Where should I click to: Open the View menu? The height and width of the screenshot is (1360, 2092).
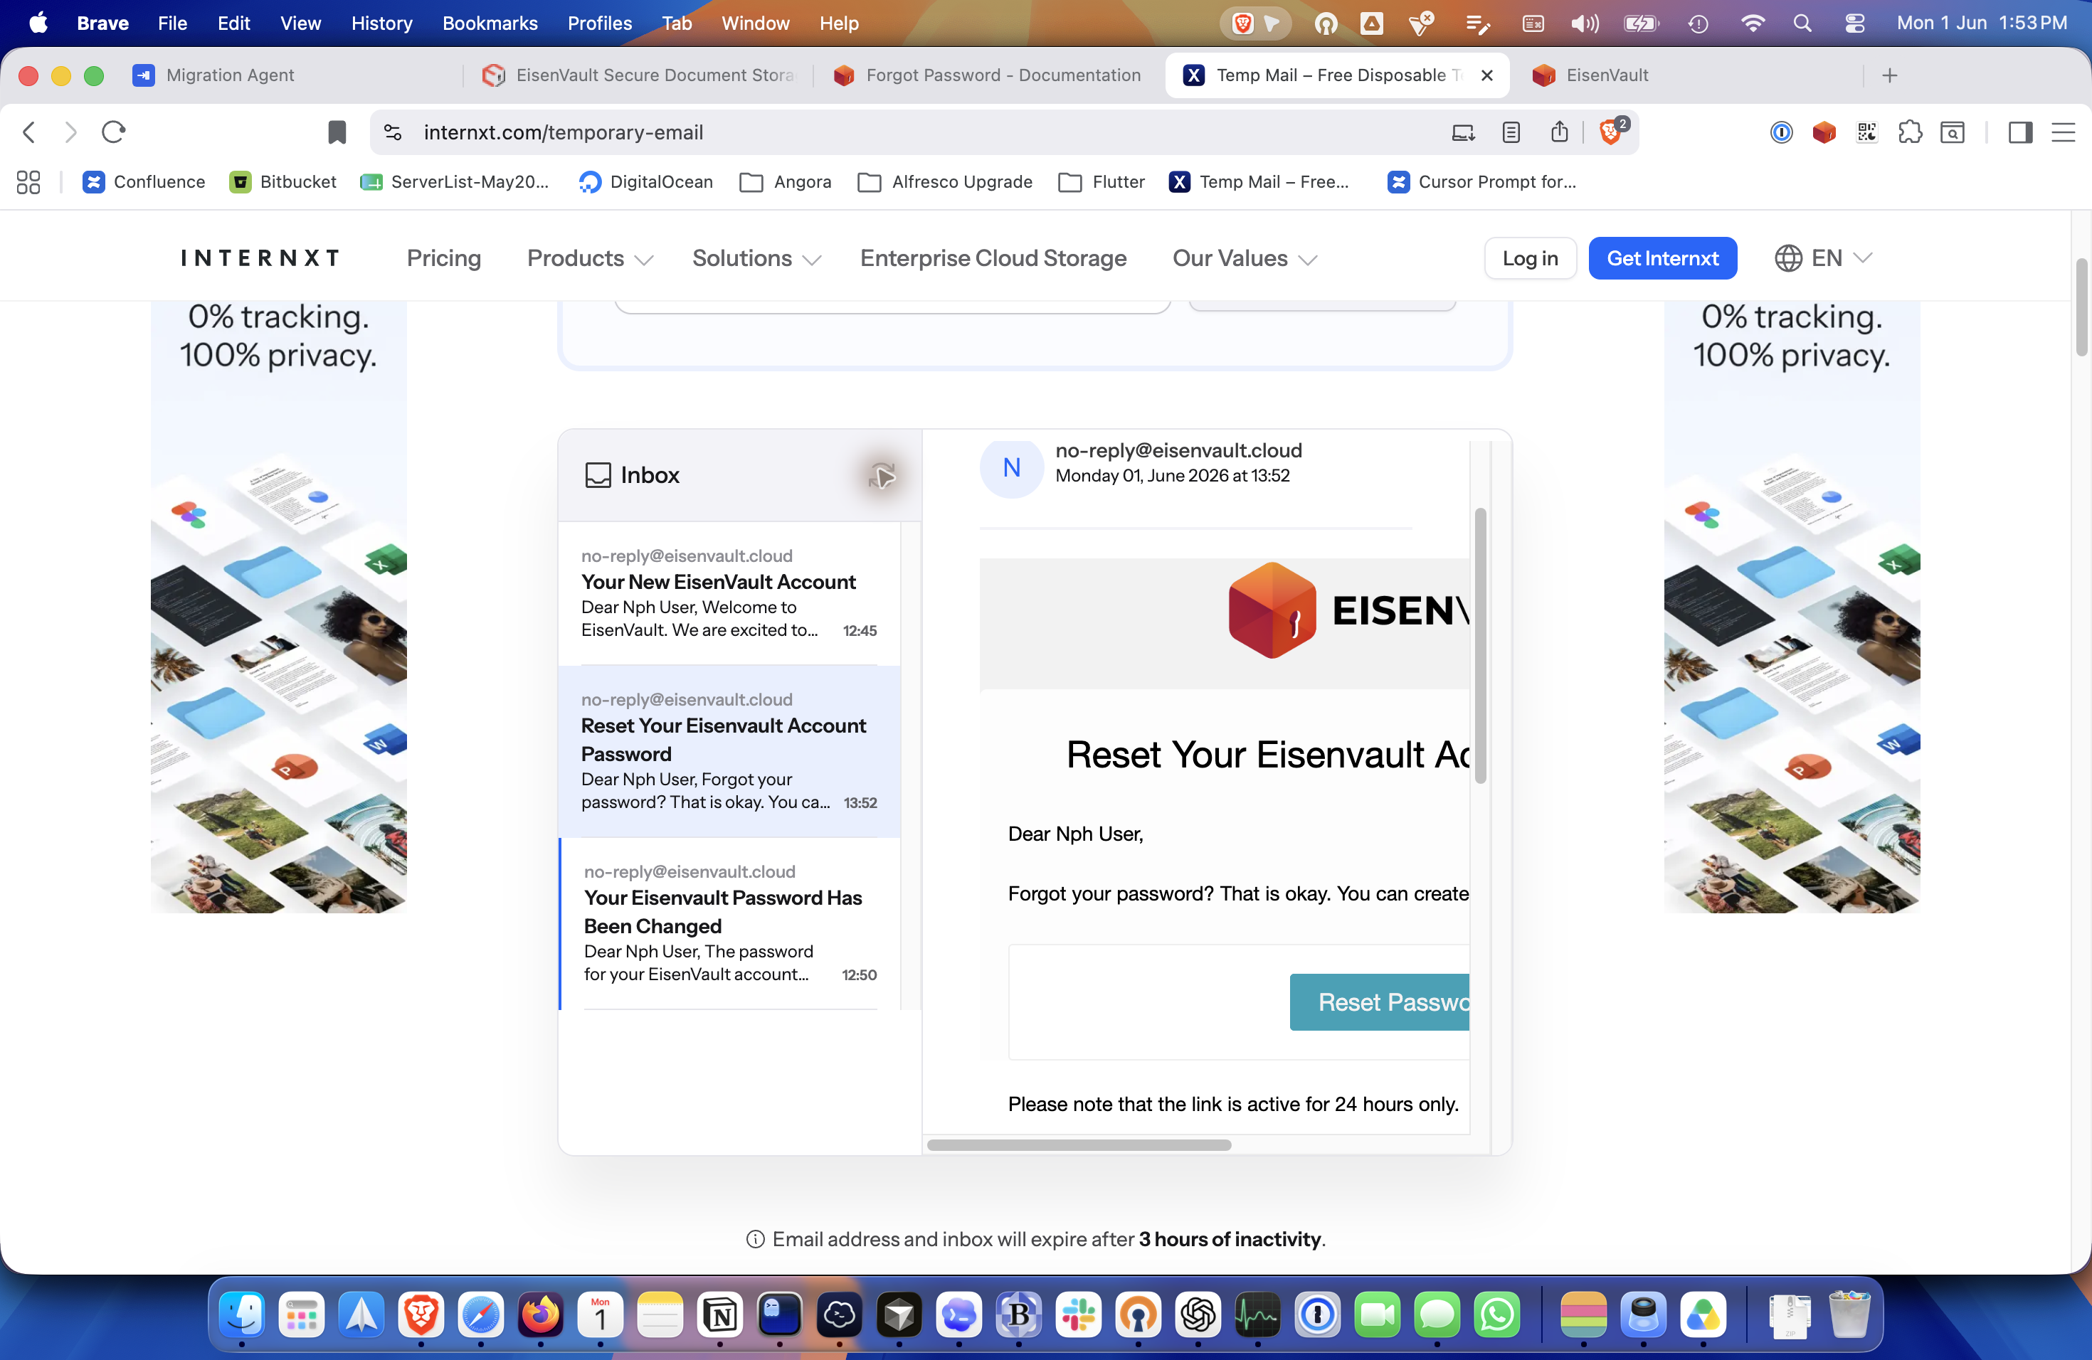(x=300, y=23)
